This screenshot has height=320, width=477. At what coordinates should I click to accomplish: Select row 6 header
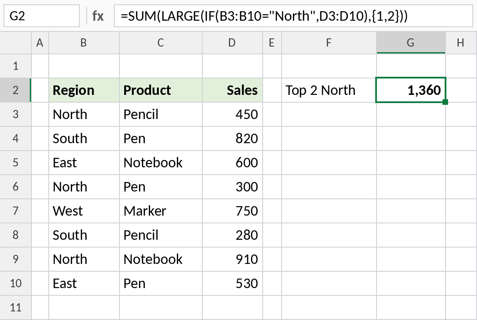pos(16,187)
